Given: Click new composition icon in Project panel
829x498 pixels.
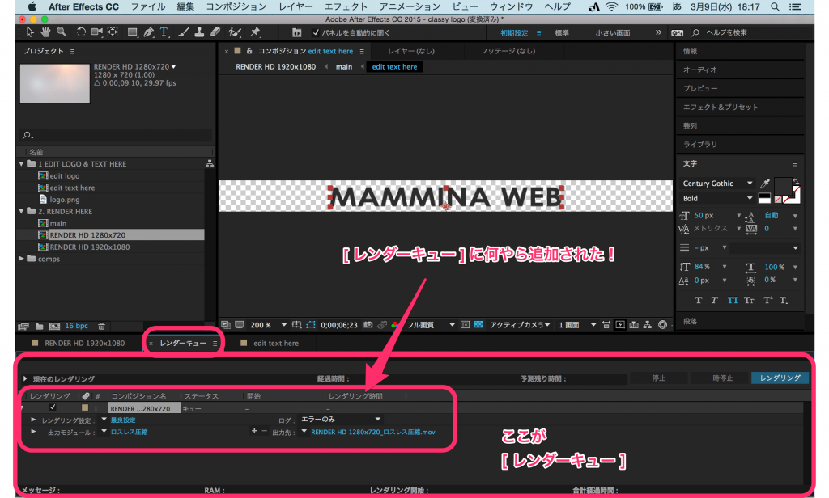Looking at the screenshot, I should [54, 326].
